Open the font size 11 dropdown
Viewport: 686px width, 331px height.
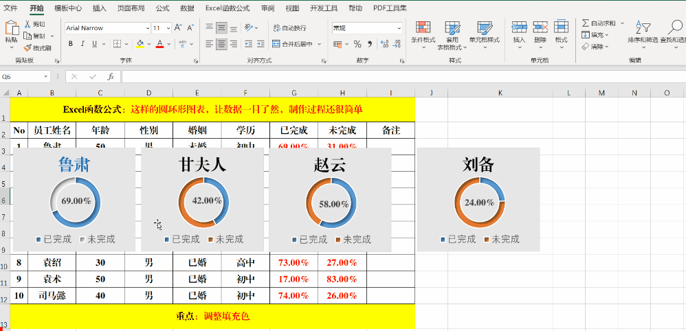tap(168, 28)
